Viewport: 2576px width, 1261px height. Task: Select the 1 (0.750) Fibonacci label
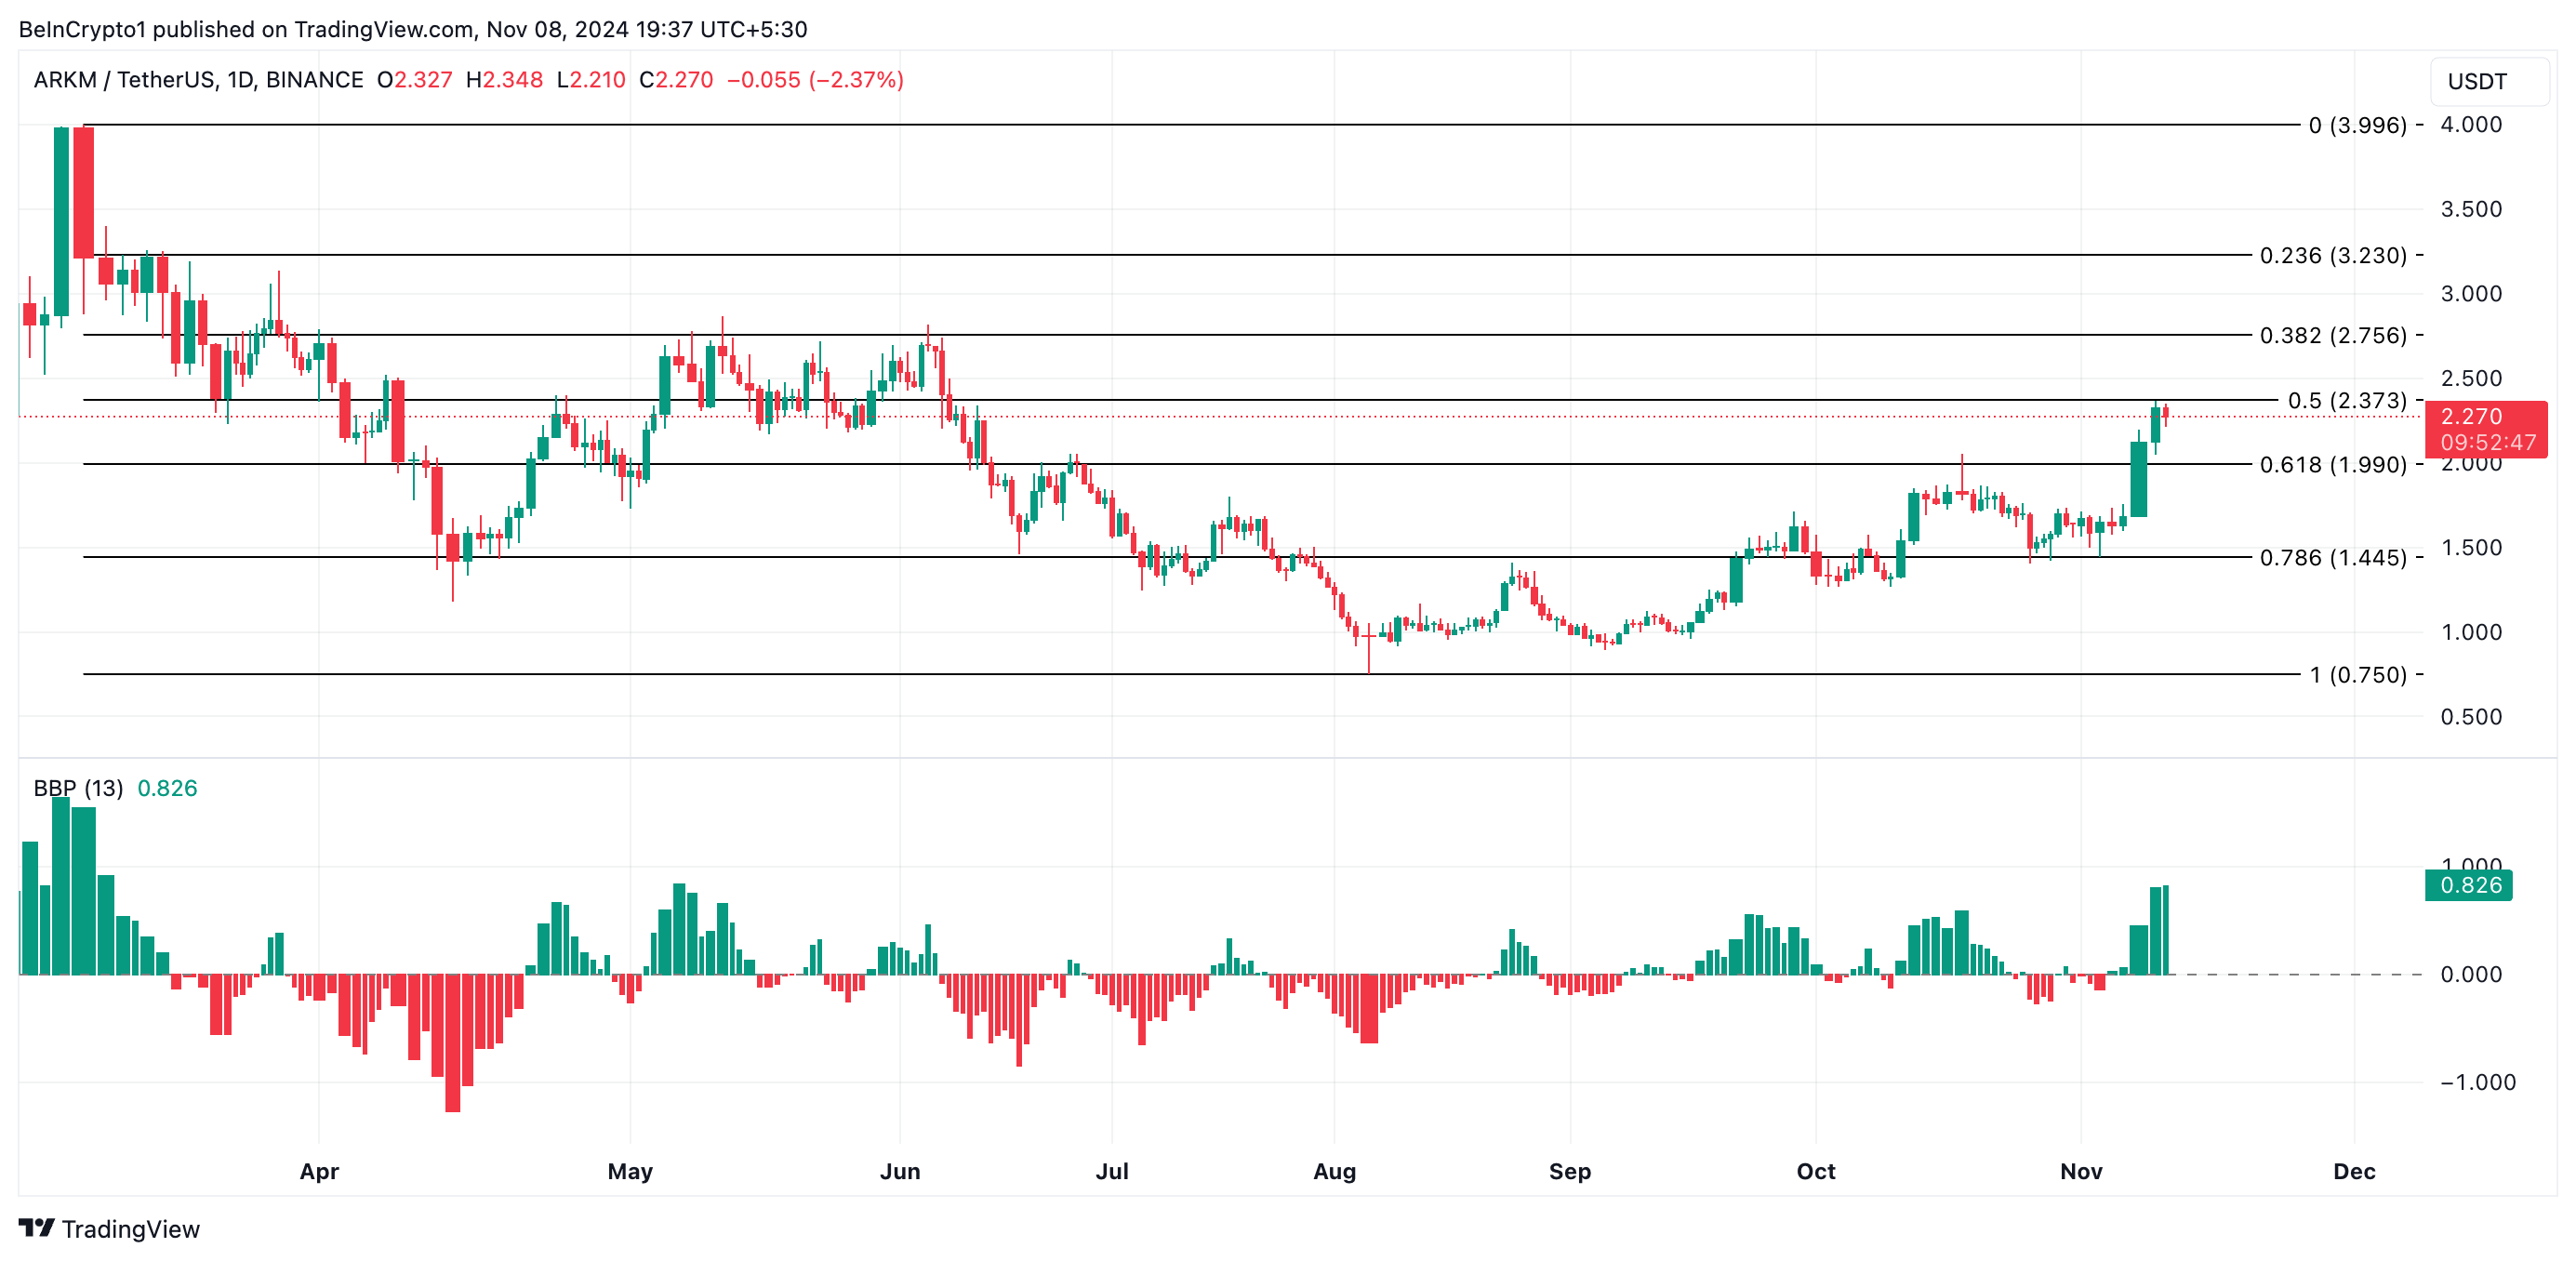coord(2357,675)
